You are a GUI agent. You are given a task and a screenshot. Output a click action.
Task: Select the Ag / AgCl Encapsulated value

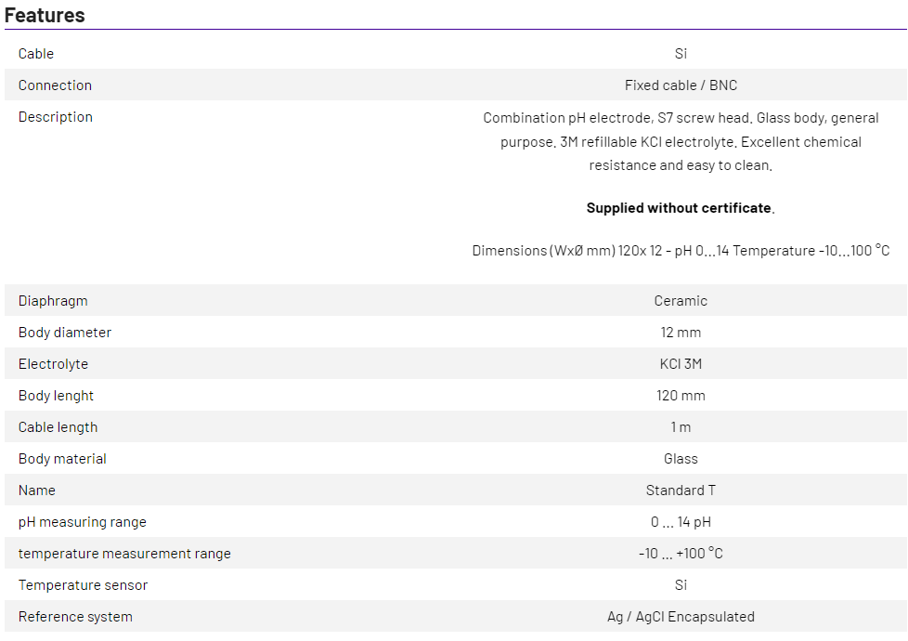click(681, 617)
